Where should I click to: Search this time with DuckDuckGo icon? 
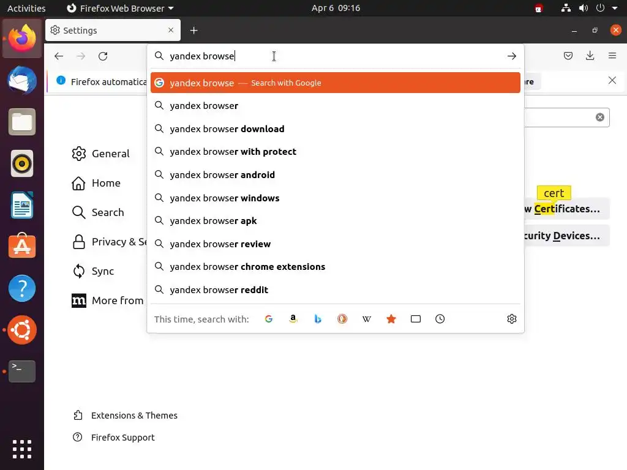(342, 319)
